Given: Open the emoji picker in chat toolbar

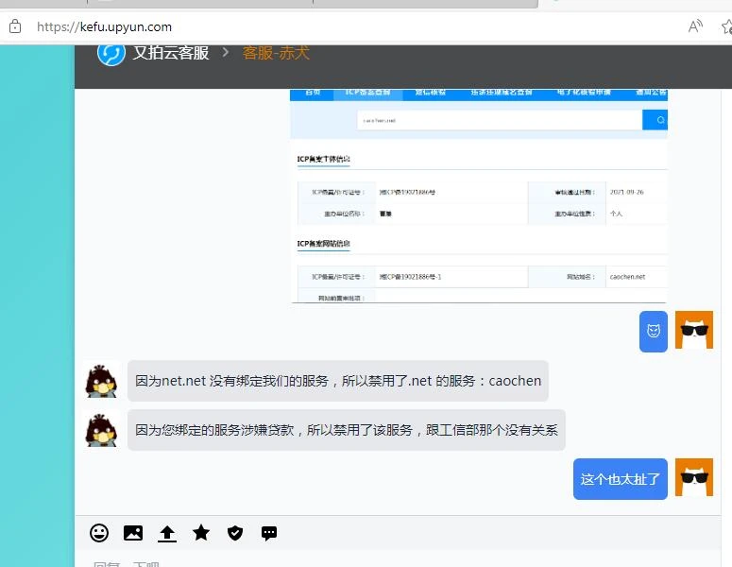Looking at the screenshot, I should [x=99, y=533].
